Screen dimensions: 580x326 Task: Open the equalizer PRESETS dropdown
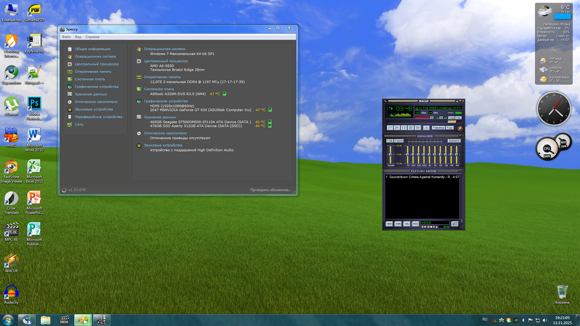[454, 141]
